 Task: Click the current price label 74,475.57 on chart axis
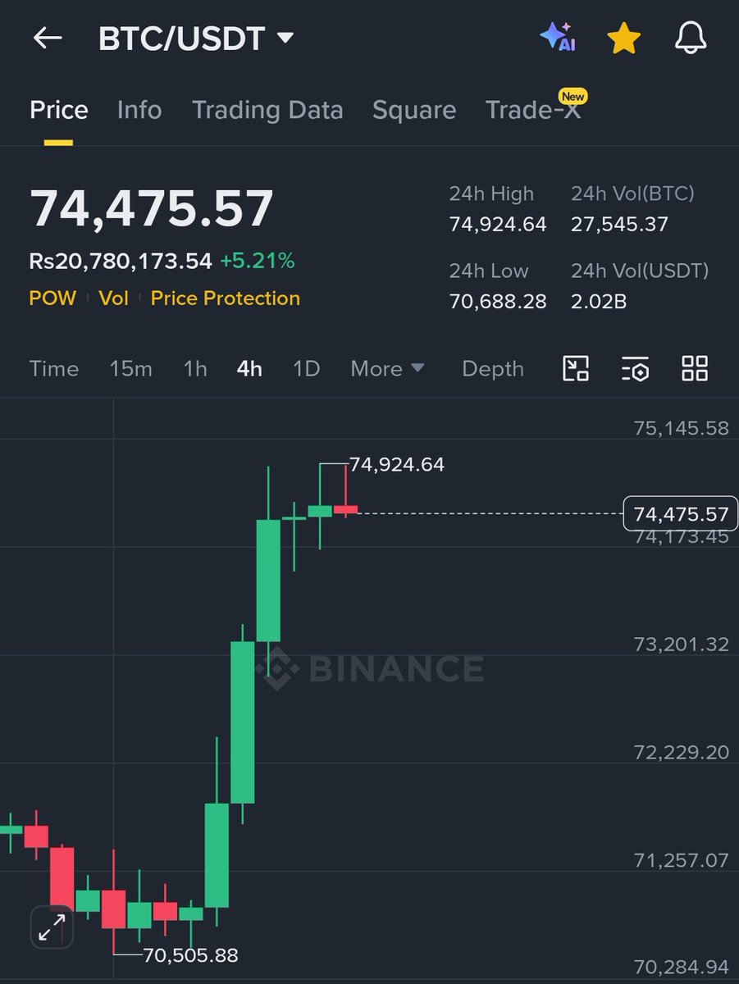coord(681,514)
